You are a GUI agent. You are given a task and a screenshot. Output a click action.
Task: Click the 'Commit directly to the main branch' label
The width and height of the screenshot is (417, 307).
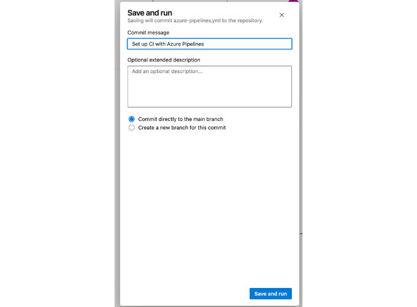180,119
